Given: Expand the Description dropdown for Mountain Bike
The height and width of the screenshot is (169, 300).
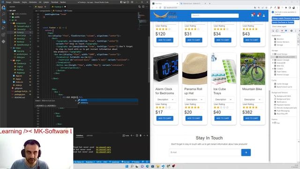Looking at the screenshot, I should coord(252,100).
